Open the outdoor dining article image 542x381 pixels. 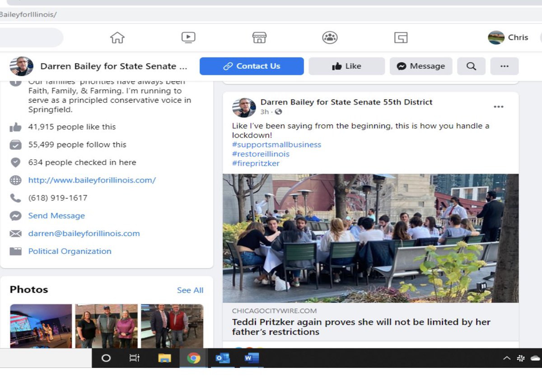tap(370, 238)
